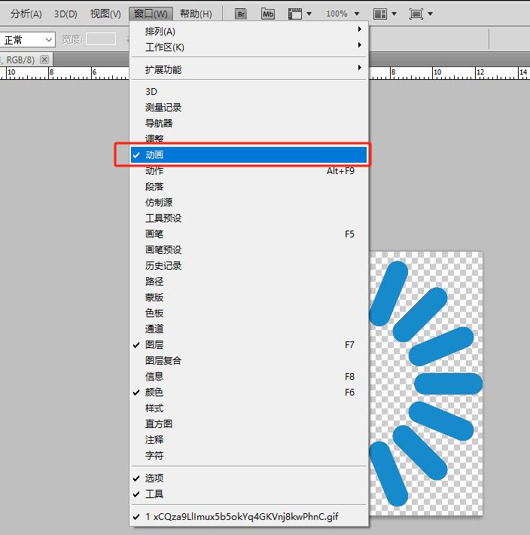Select the open document xCQza9LlImux5b5okYq4GKVnj8kwPhnC.gif
Viewport: 530px width, 535px height.
(248, 517)
